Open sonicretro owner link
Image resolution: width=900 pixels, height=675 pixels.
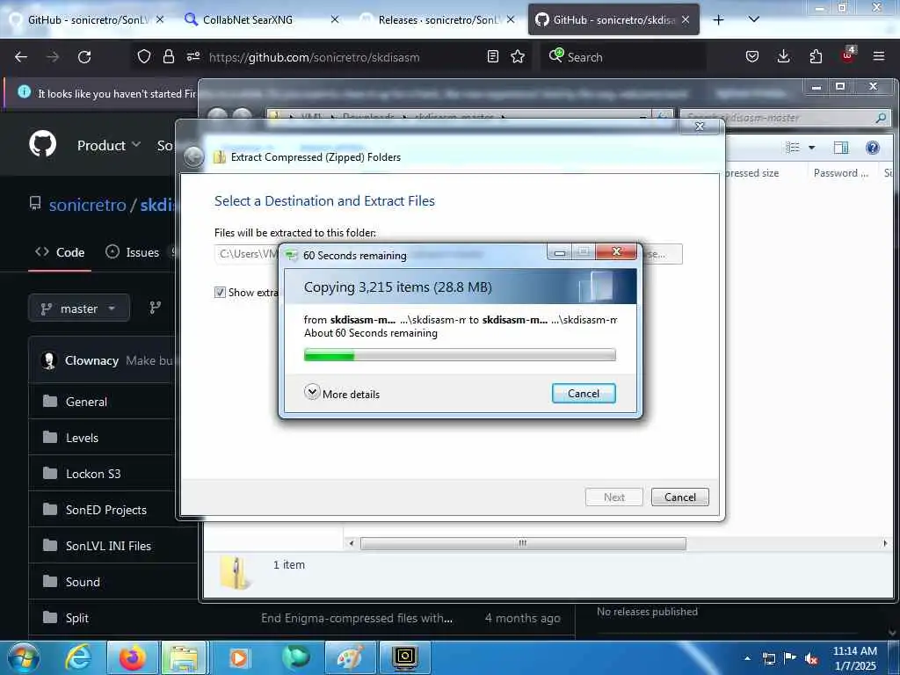[87, 205]
